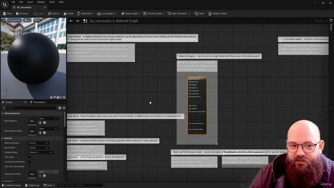Click Browse in the toolbar

22,14
